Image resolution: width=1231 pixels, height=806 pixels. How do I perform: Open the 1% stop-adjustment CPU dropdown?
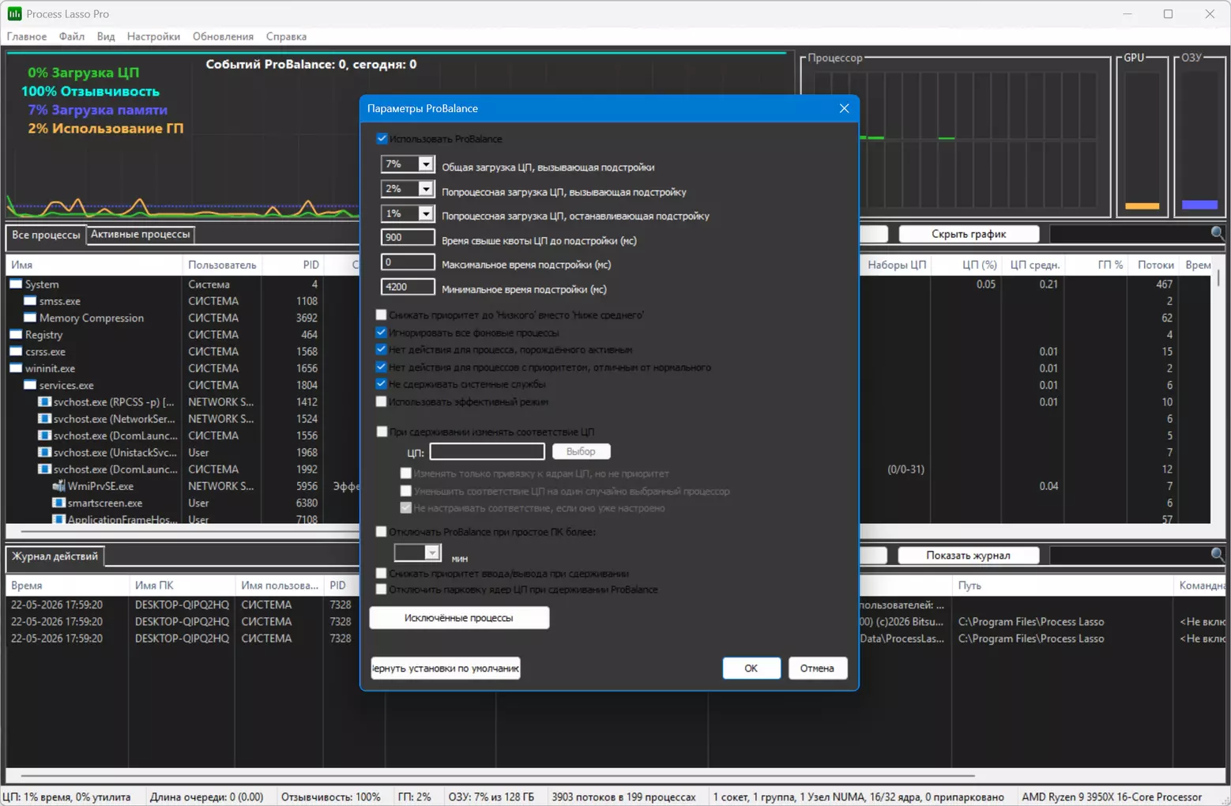click(x=425, y=213)
